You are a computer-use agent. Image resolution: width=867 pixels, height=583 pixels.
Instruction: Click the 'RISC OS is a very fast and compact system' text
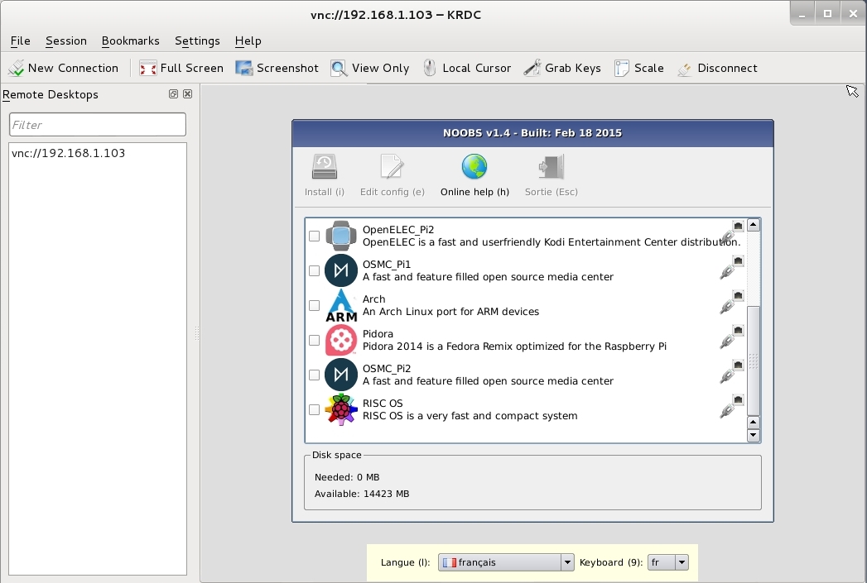click(x=470, y=416)
